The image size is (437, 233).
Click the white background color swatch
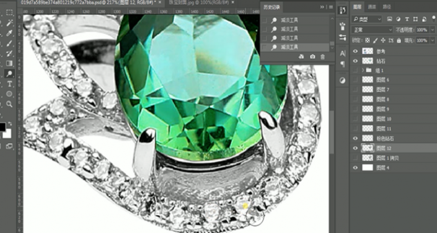click(7, 133)
